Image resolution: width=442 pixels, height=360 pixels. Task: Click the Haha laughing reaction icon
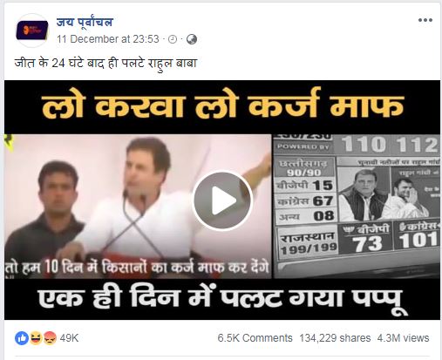(36, 338)
